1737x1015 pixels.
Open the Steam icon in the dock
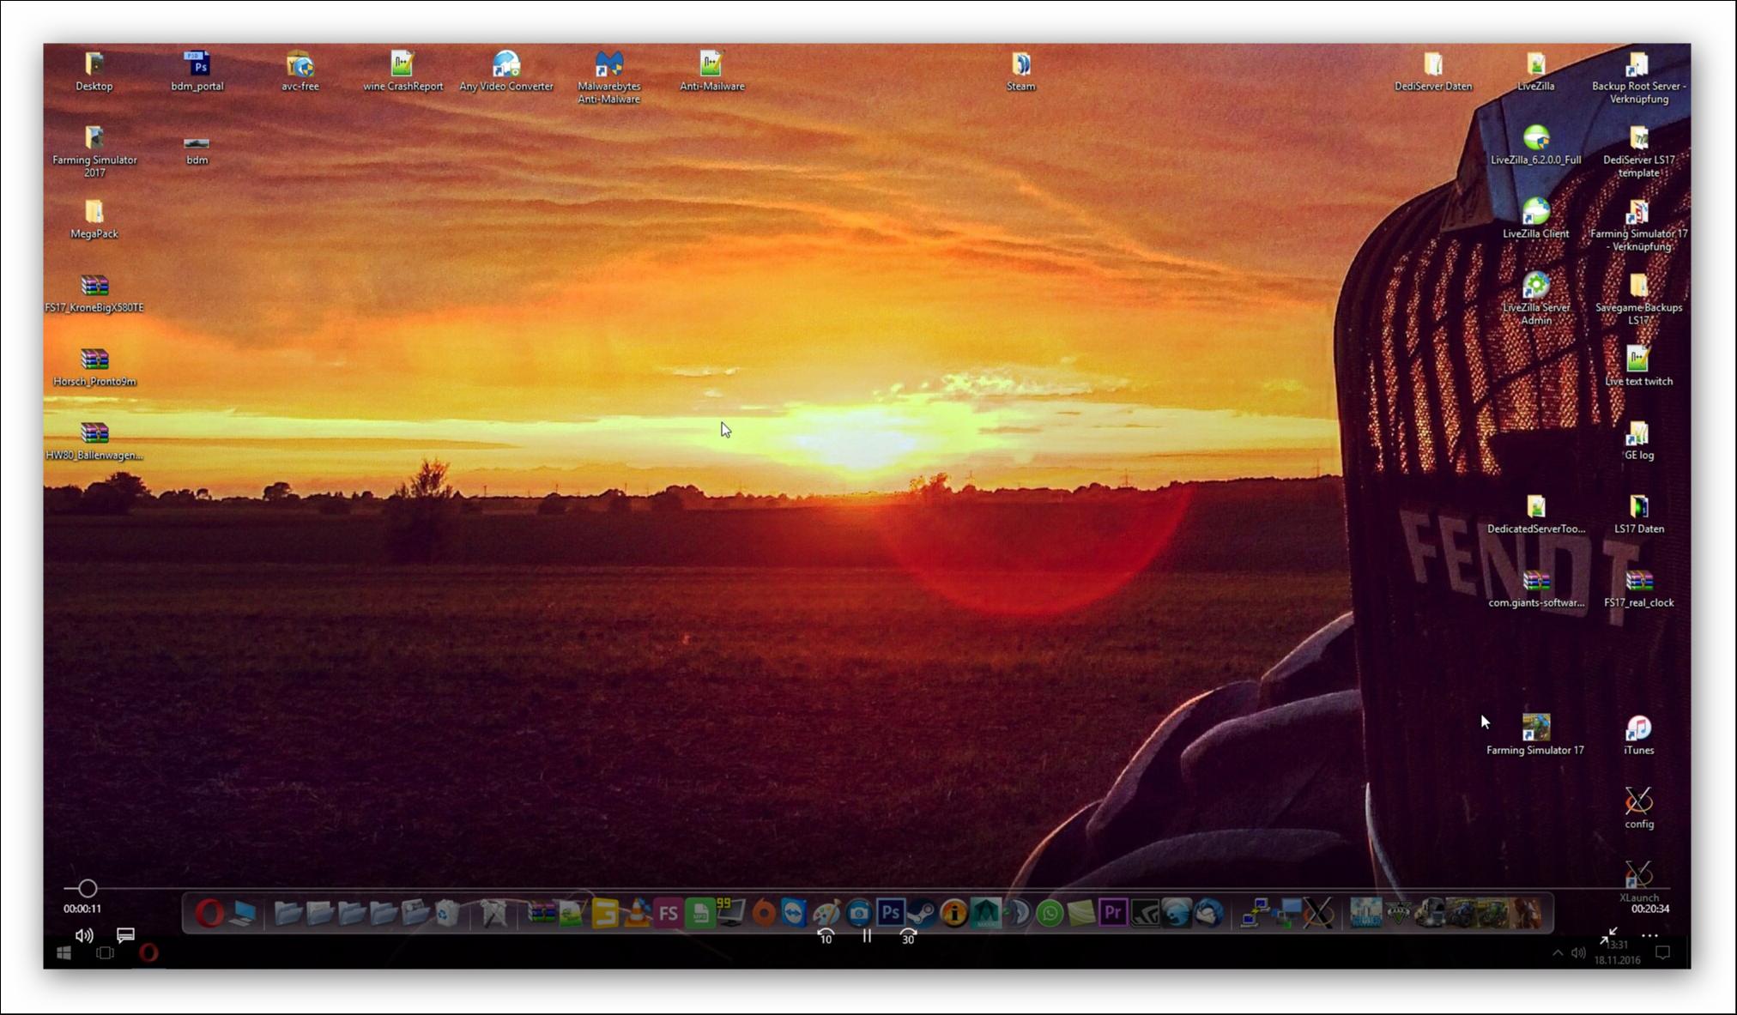coord(923,913)
